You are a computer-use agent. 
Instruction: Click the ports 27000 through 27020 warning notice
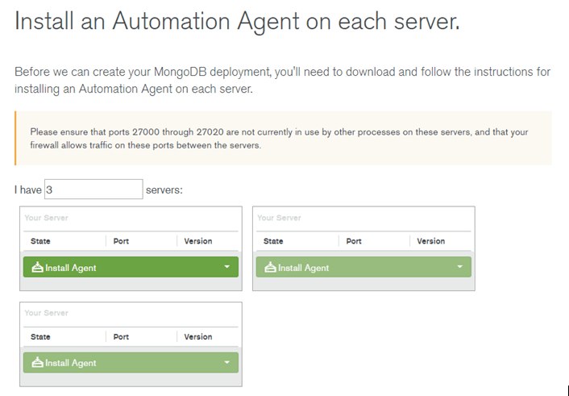pos(284,139)
